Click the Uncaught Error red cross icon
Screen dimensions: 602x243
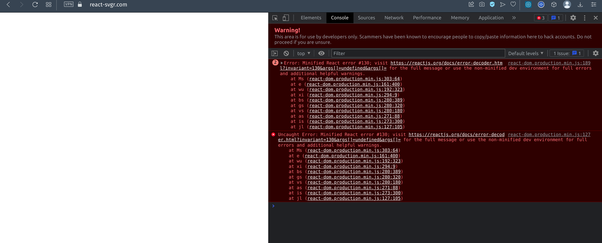coord(273,134)
